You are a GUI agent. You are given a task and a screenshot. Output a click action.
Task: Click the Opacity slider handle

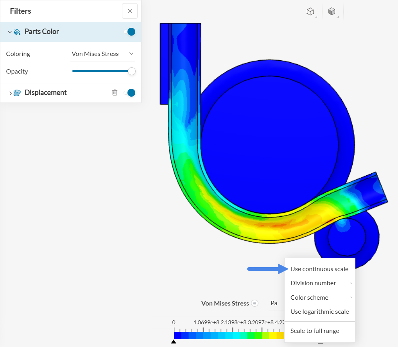[x=132, y=71]
